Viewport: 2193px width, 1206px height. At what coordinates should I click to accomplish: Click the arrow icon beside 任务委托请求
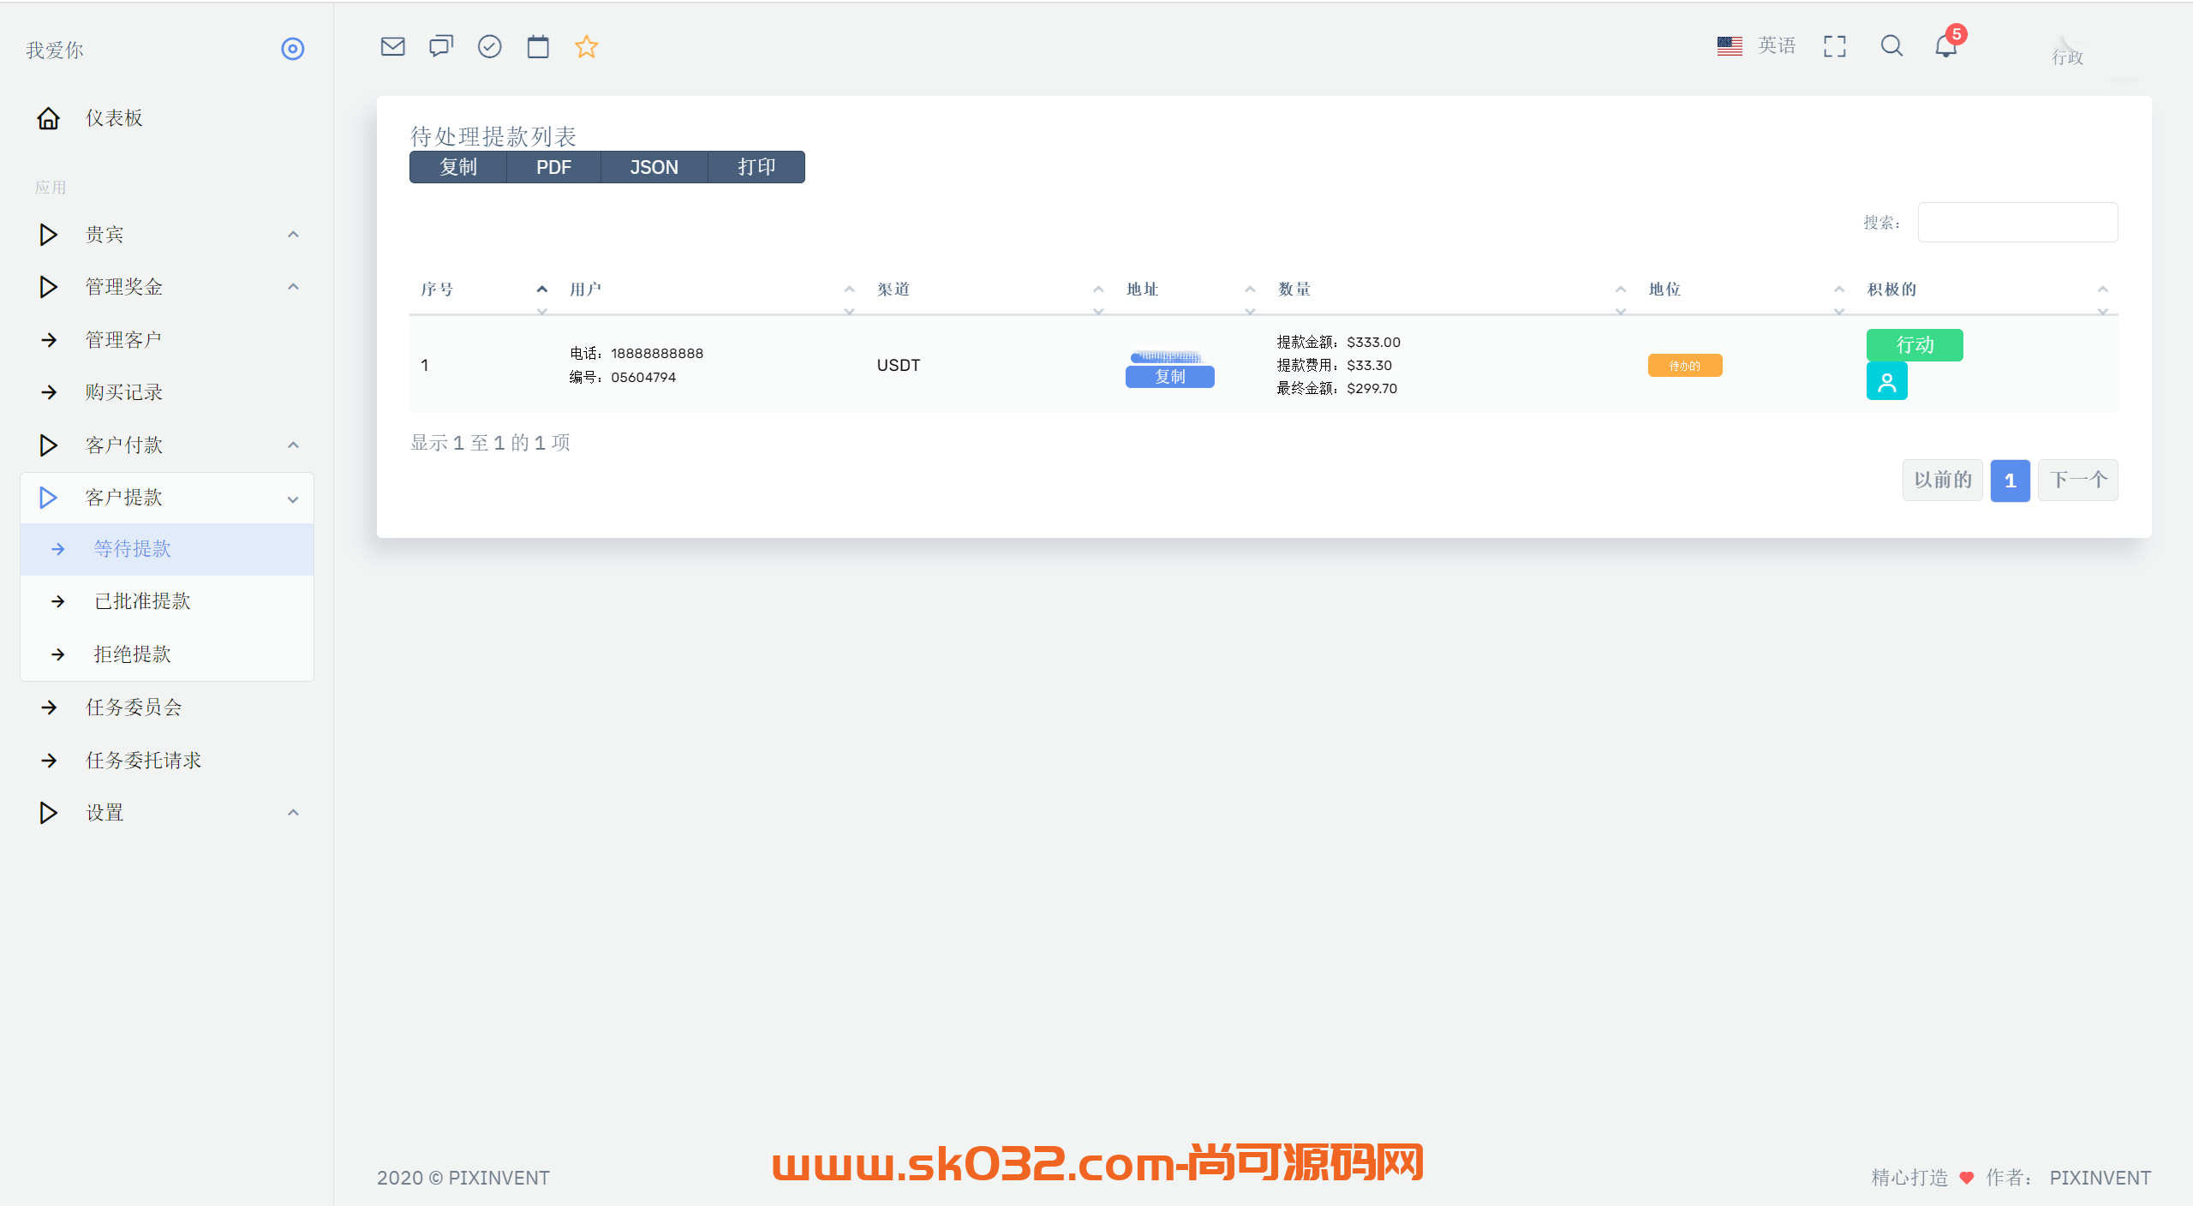[x=49, y=761]
